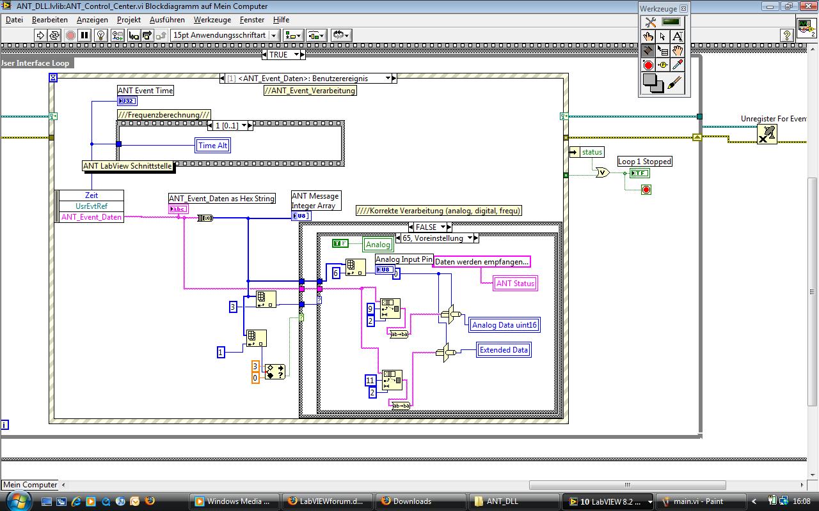Screen dimensions: 819x511
Task: Click the Run arrow button in toolbar
Action: (x=40, y=36)
